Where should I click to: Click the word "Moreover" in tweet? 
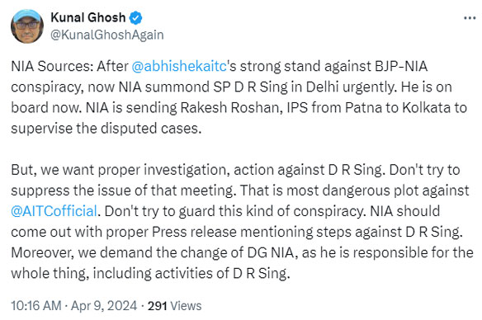point(42,252)
